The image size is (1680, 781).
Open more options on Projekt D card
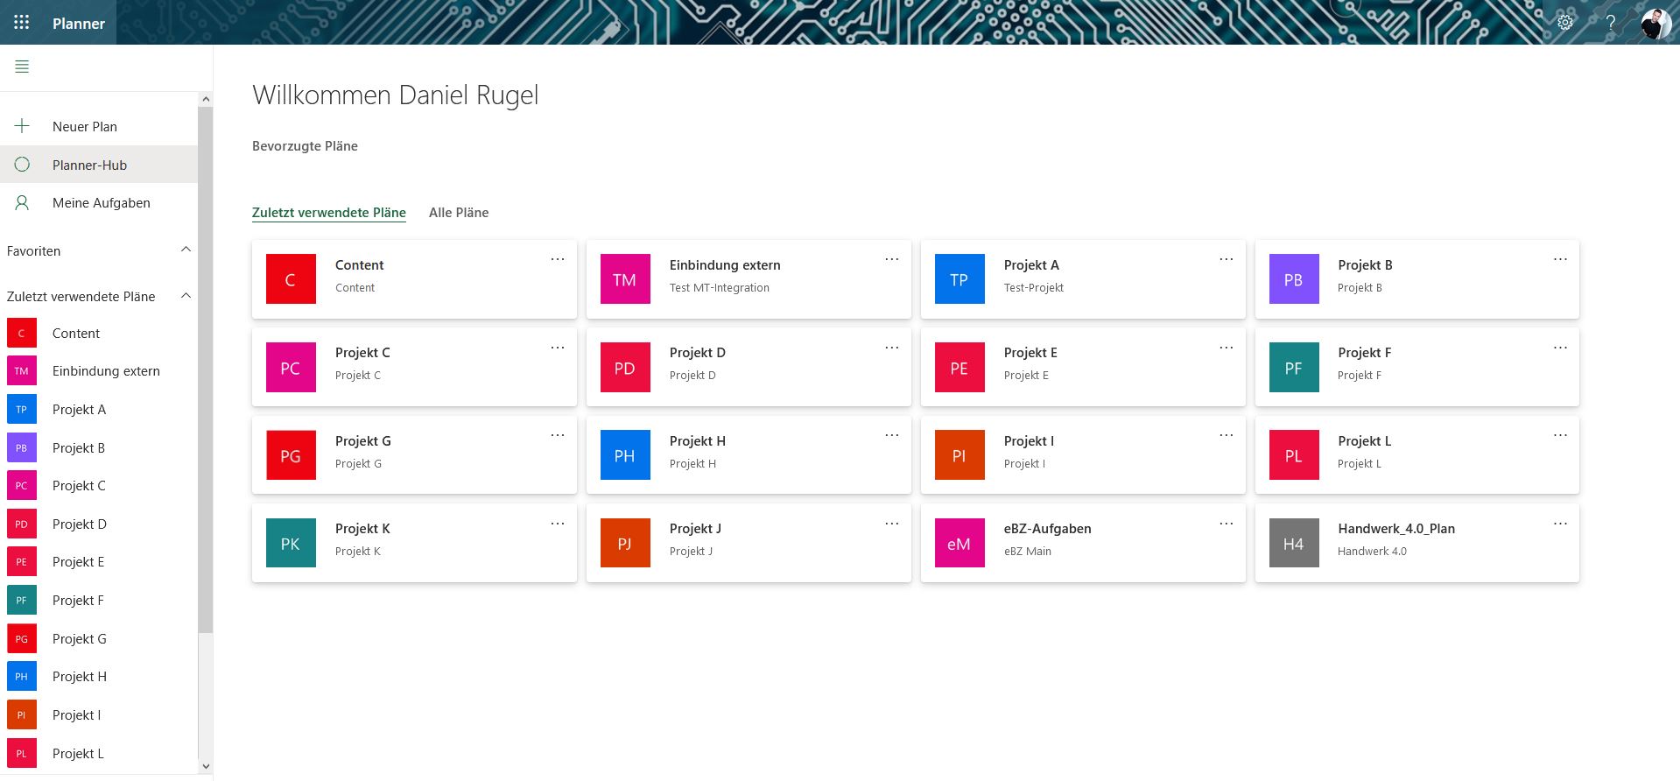[892, 348]
